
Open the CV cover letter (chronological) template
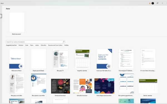[x=148, y=59]
